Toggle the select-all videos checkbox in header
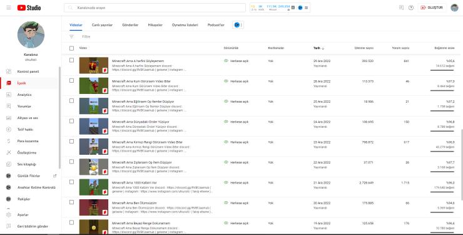Screen dimensions: 463x235 coord(71,48)
